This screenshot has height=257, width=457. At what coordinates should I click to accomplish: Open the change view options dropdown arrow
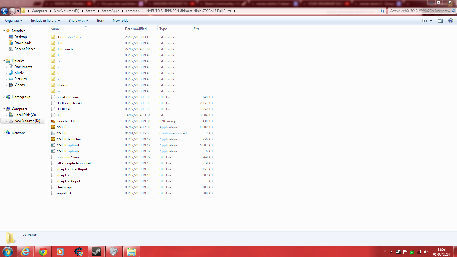(431, 21)
